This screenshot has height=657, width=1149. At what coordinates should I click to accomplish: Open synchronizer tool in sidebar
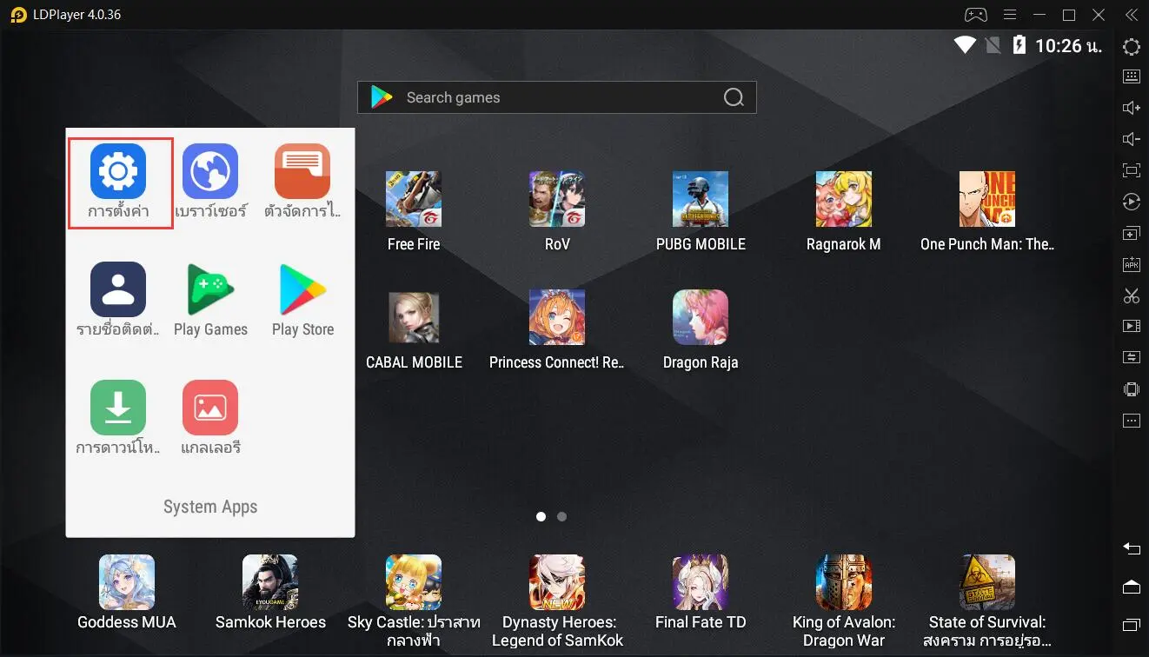tap(1132, 357)
